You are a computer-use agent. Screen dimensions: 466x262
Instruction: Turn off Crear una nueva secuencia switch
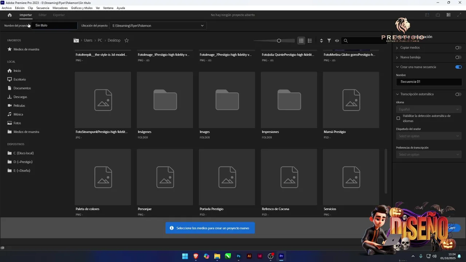click(x=458, y=67)
